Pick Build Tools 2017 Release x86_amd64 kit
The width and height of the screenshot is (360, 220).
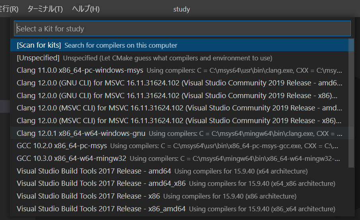point(179,209)
